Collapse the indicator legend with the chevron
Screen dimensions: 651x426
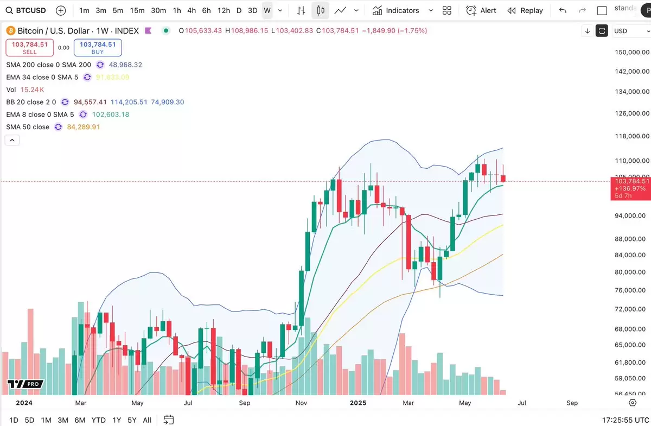pos(12,140)
